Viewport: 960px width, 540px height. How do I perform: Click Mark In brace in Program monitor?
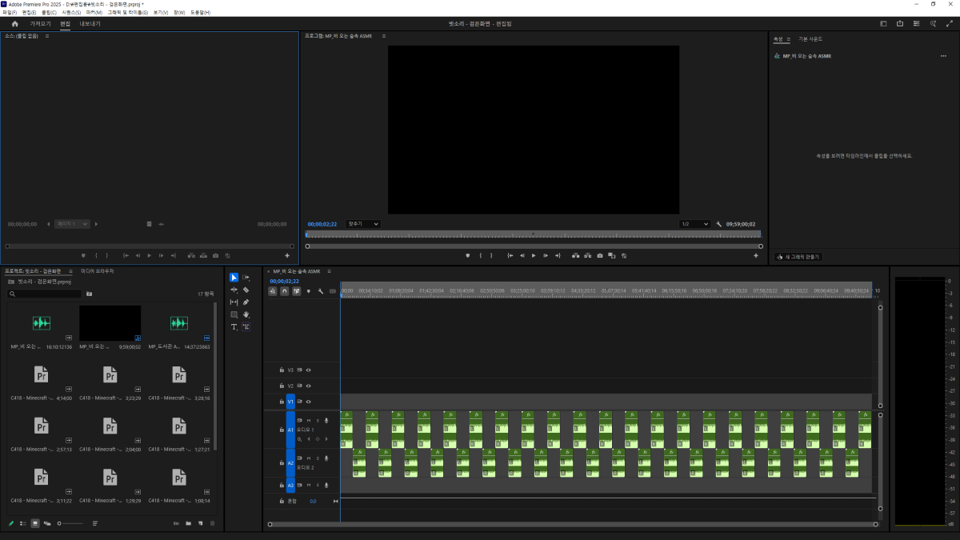(480, 255)
